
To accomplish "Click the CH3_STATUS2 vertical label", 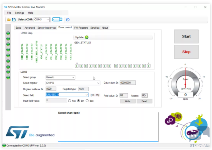I will pyautogui.click(x=71, y=52).
